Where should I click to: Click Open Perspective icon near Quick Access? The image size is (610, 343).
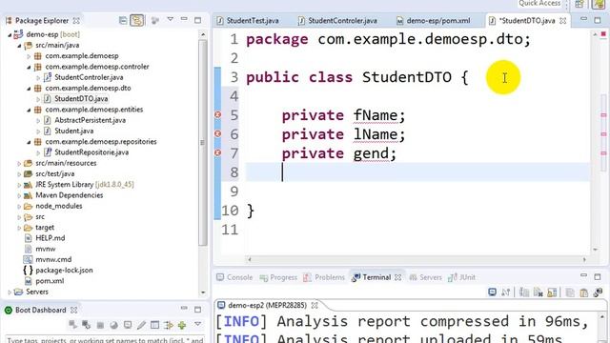(x=579, y=4)
